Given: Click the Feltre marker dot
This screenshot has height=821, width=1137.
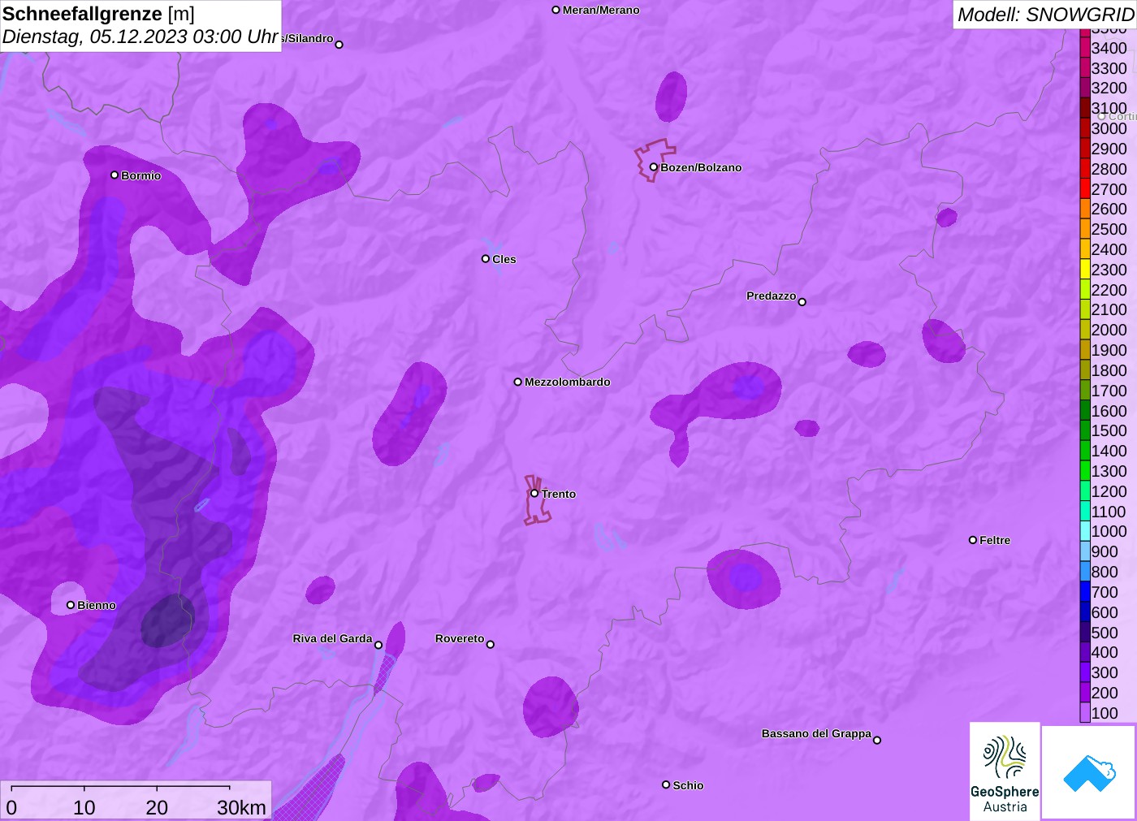Looking at the screenshot, I should tap(973, 540).
